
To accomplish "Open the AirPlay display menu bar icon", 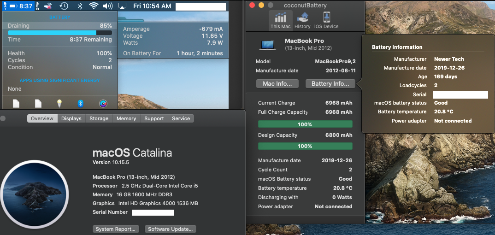I will (x=122, y=6).
